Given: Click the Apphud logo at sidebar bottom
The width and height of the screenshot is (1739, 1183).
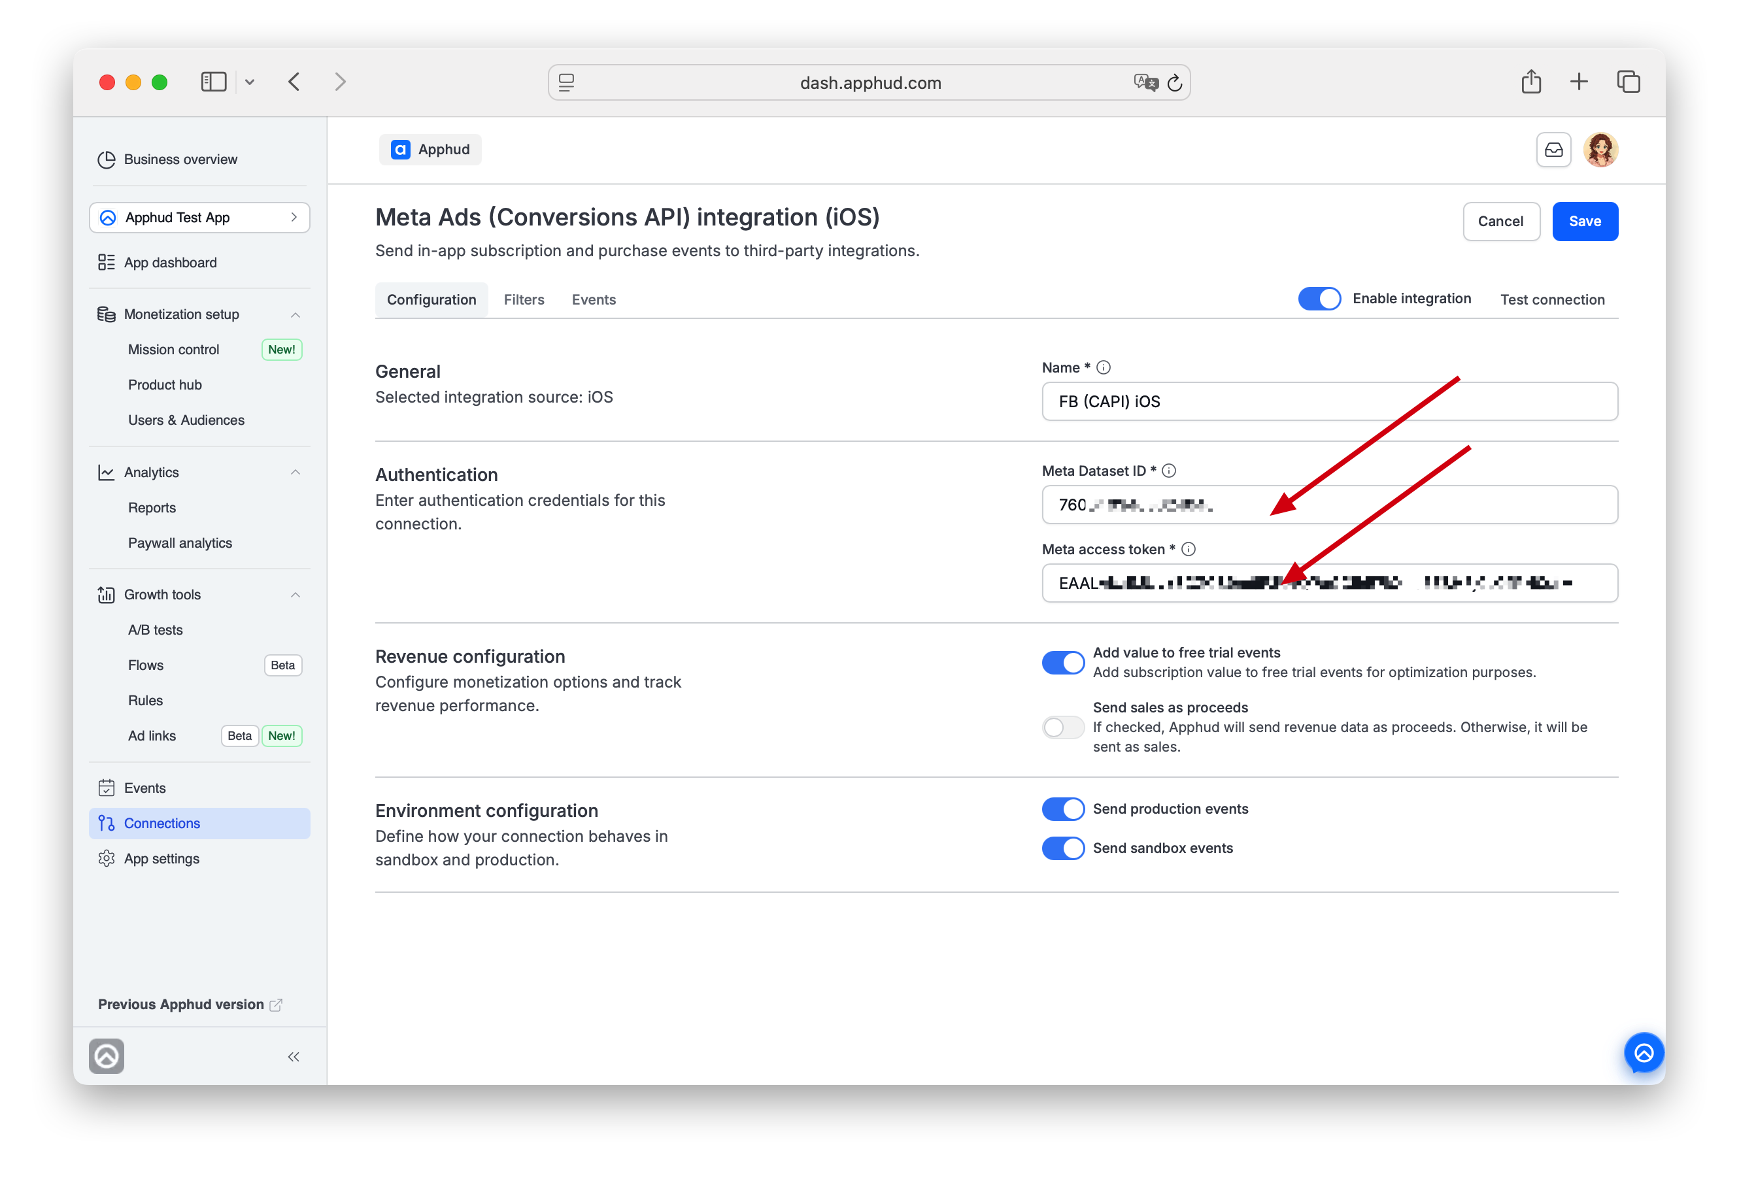Looking at the screenshot, I should [x=107, y=1056].
